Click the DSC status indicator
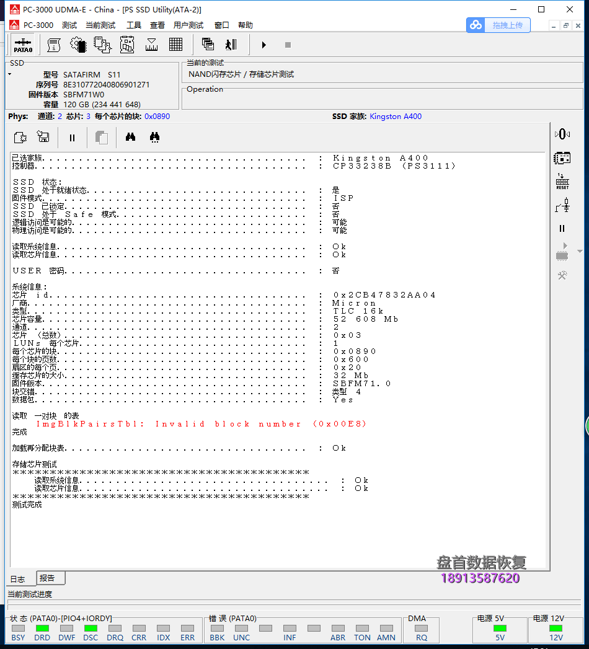Screen dimensions: 589x649 pyautogui.click(x=91, y=629)
